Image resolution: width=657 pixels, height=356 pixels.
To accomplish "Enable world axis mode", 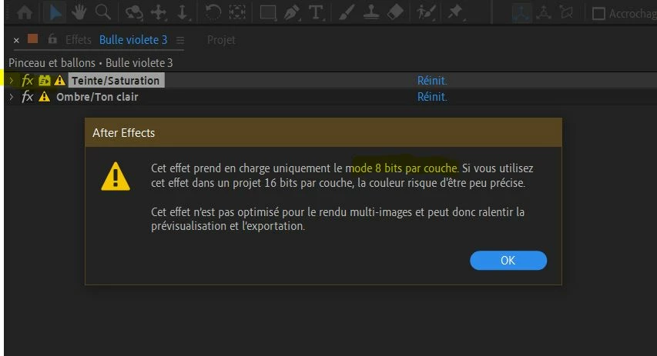I will (x=544, y=13).
